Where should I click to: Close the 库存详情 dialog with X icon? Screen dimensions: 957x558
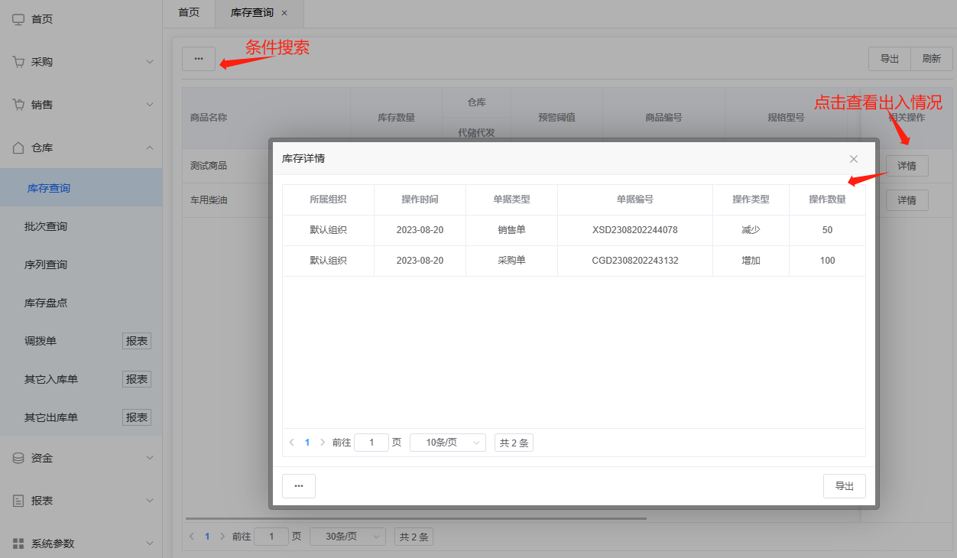(x=854, y=159)
